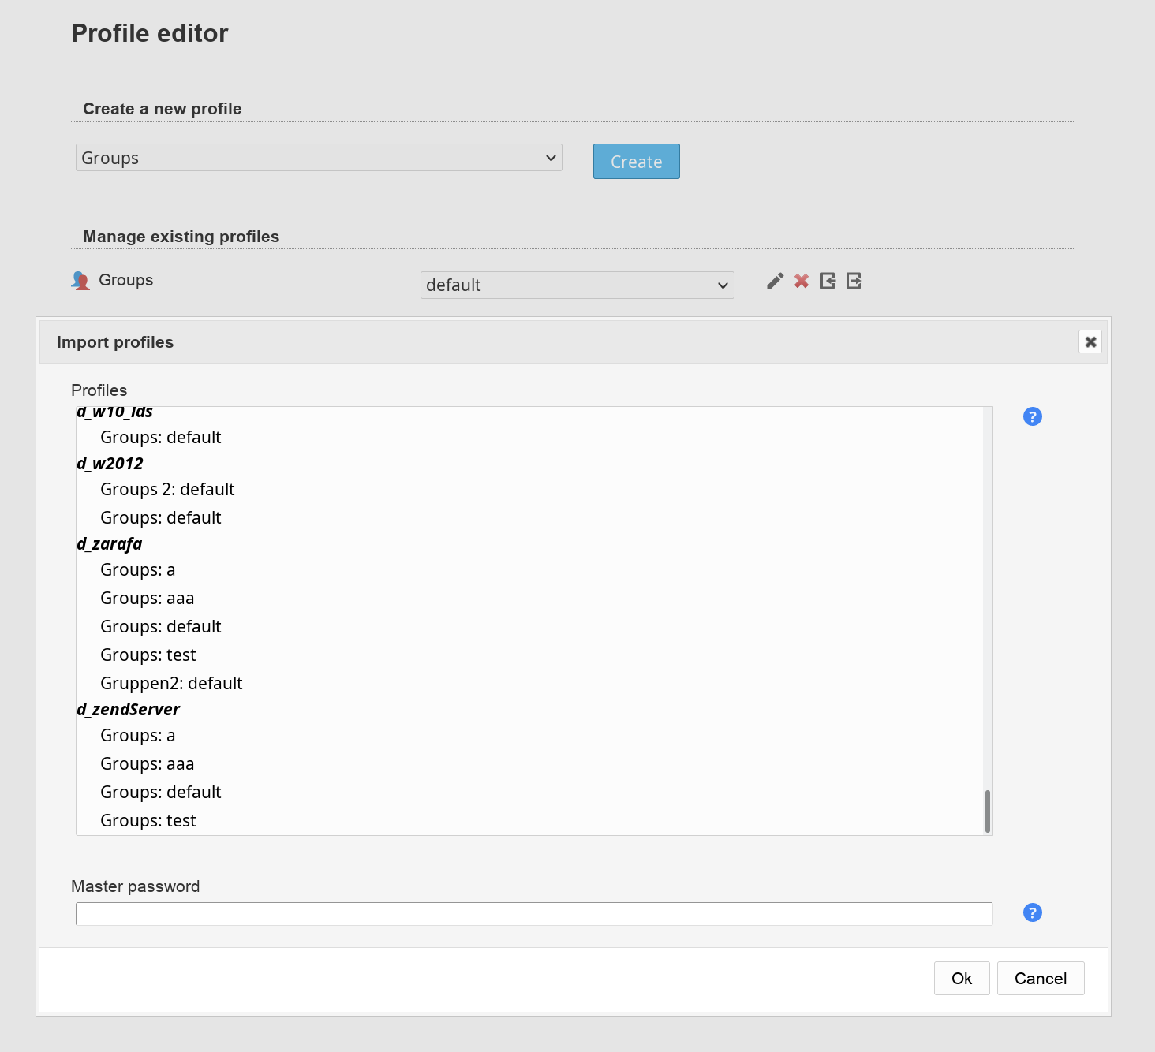Close the Import profiles dialog
The image size is (1155, 1052).
click(x=1090, y=341)
